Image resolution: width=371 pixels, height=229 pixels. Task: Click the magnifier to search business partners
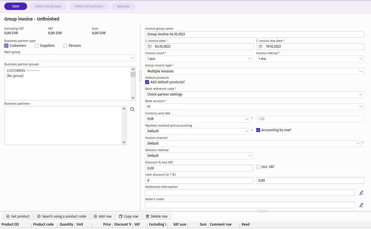(132, 109)
